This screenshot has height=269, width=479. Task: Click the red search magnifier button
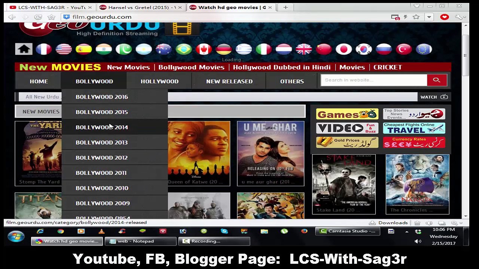coord(436,80)
